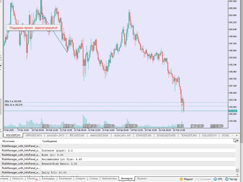Click the log scrollbar thumb
The height and width of the screenshot is (182, 243).
pyautogui.click(x=237, y=170)
